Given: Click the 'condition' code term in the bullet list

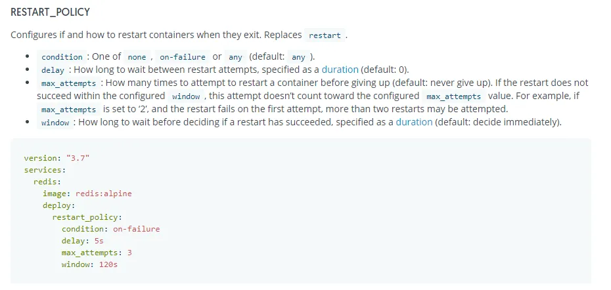Looking at the screenshot, I should click(x=62, y=57).
